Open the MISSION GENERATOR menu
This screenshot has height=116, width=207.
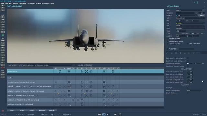(43, 3)
